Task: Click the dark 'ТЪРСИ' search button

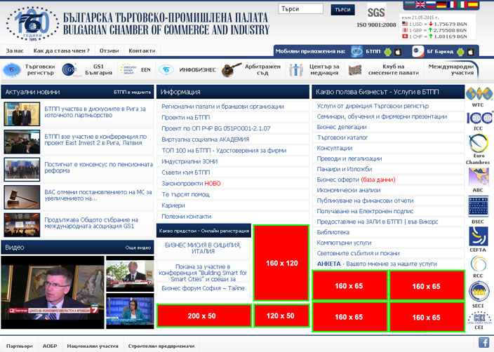Action: [x=342, y=10]
